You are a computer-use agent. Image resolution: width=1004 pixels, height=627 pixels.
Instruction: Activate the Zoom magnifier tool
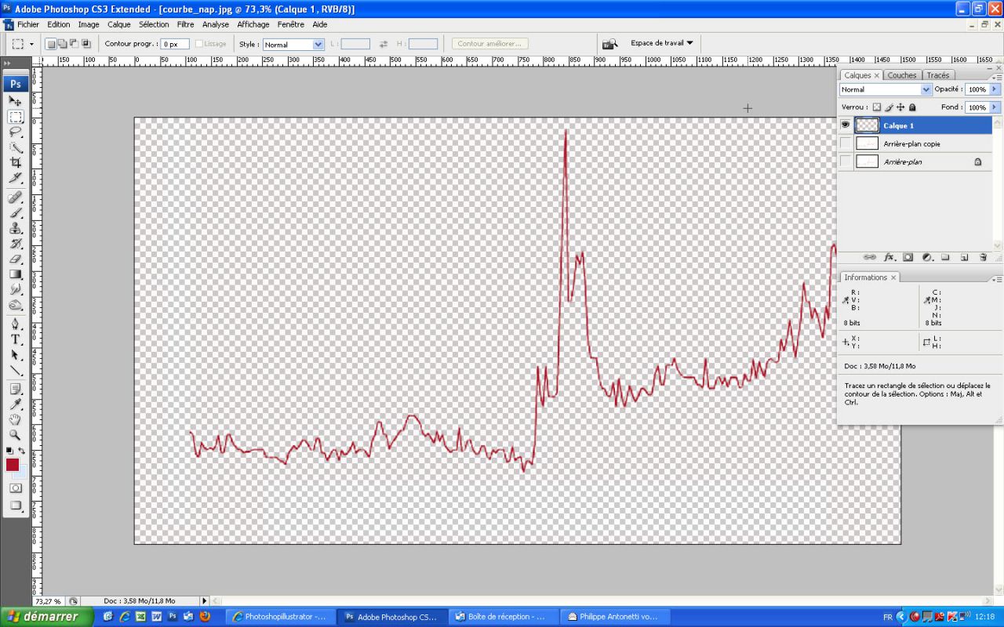16,435
